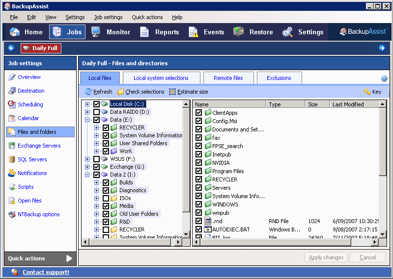Screen dimensions: 393x279
Task: Sort file list by Last Modified
Action: click(354, 104)
